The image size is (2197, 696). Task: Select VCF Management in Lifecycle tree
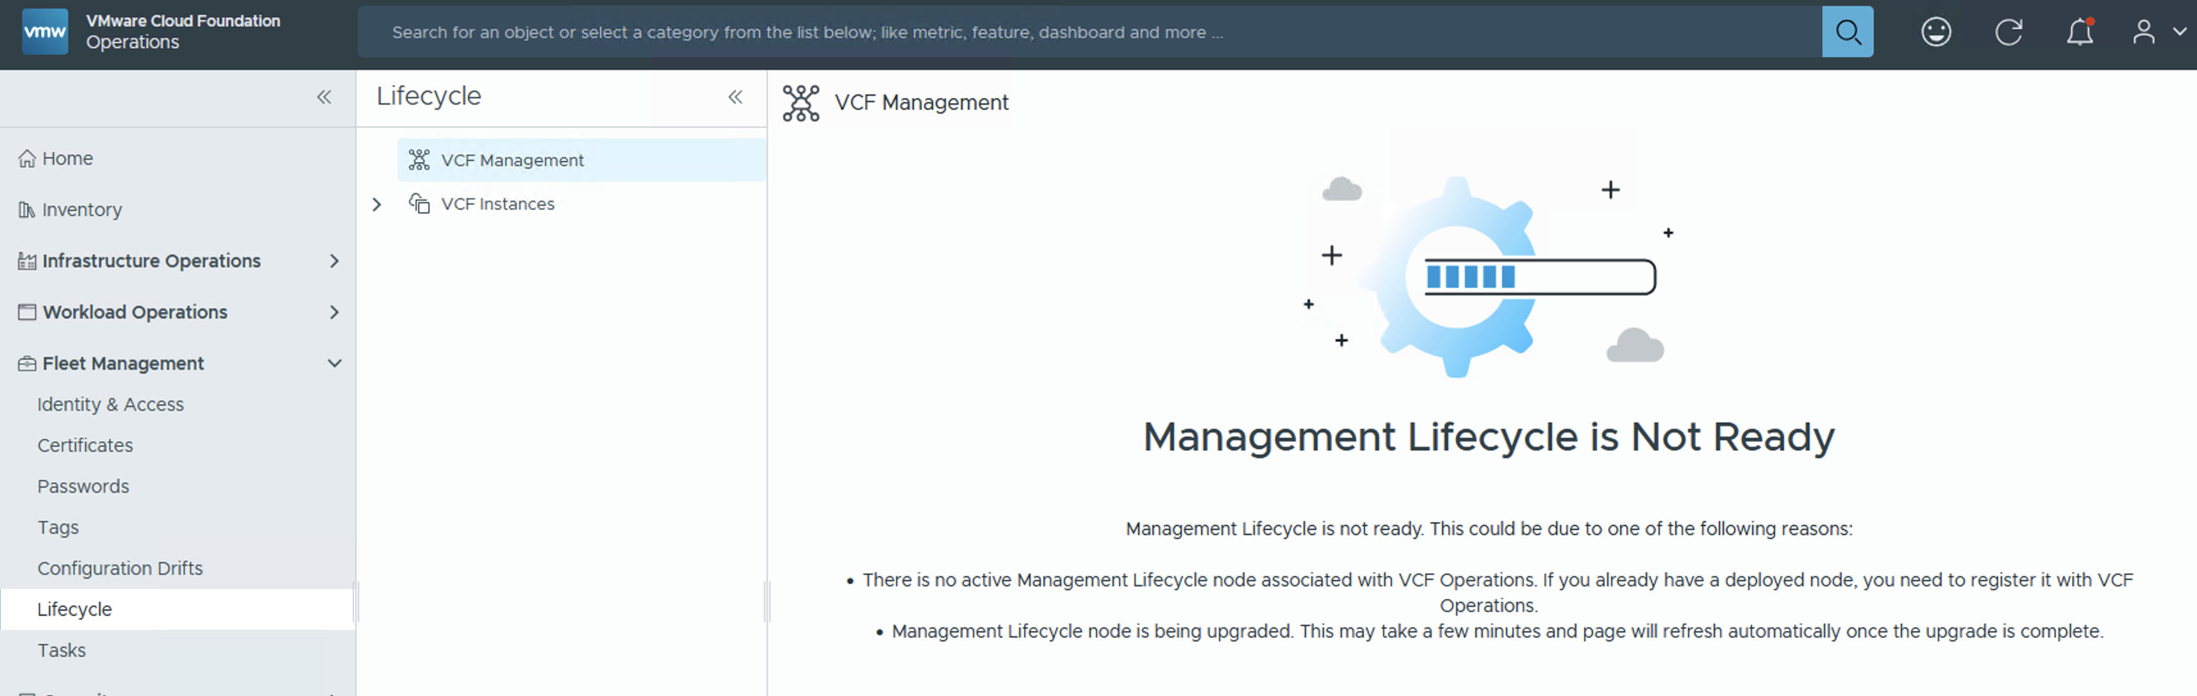coord(511,160)
